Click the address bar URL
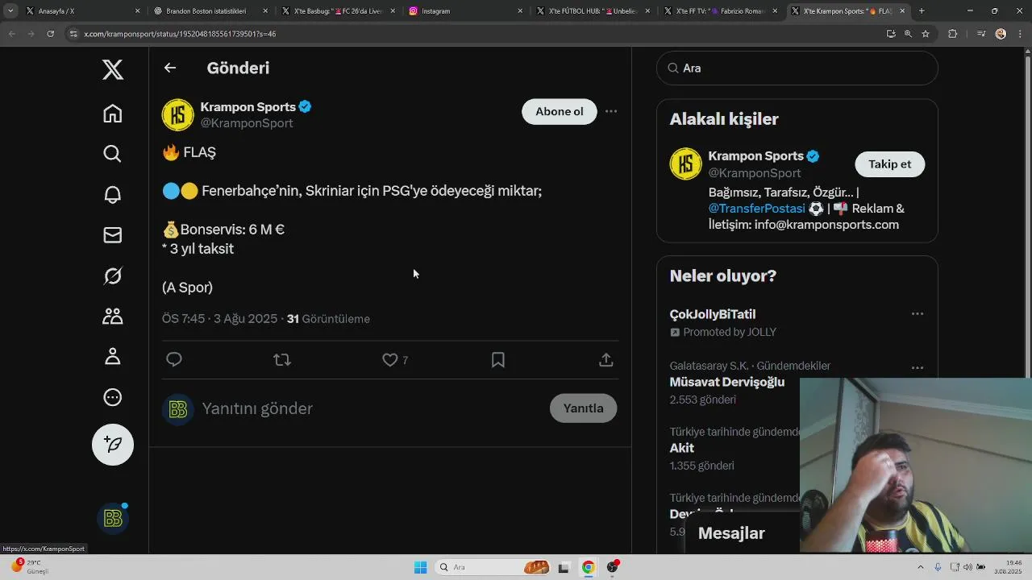Image resolution: width=1032 pixels, height=580 pixels. pos(180,34)
